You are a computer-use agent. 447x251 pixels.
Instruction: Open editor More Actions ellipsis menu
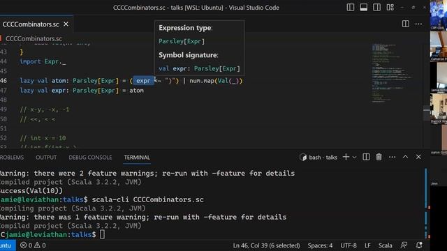[418, 24]
